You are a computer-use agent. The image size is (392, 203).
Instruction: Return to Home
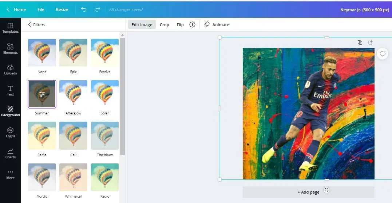coord(16,9)
